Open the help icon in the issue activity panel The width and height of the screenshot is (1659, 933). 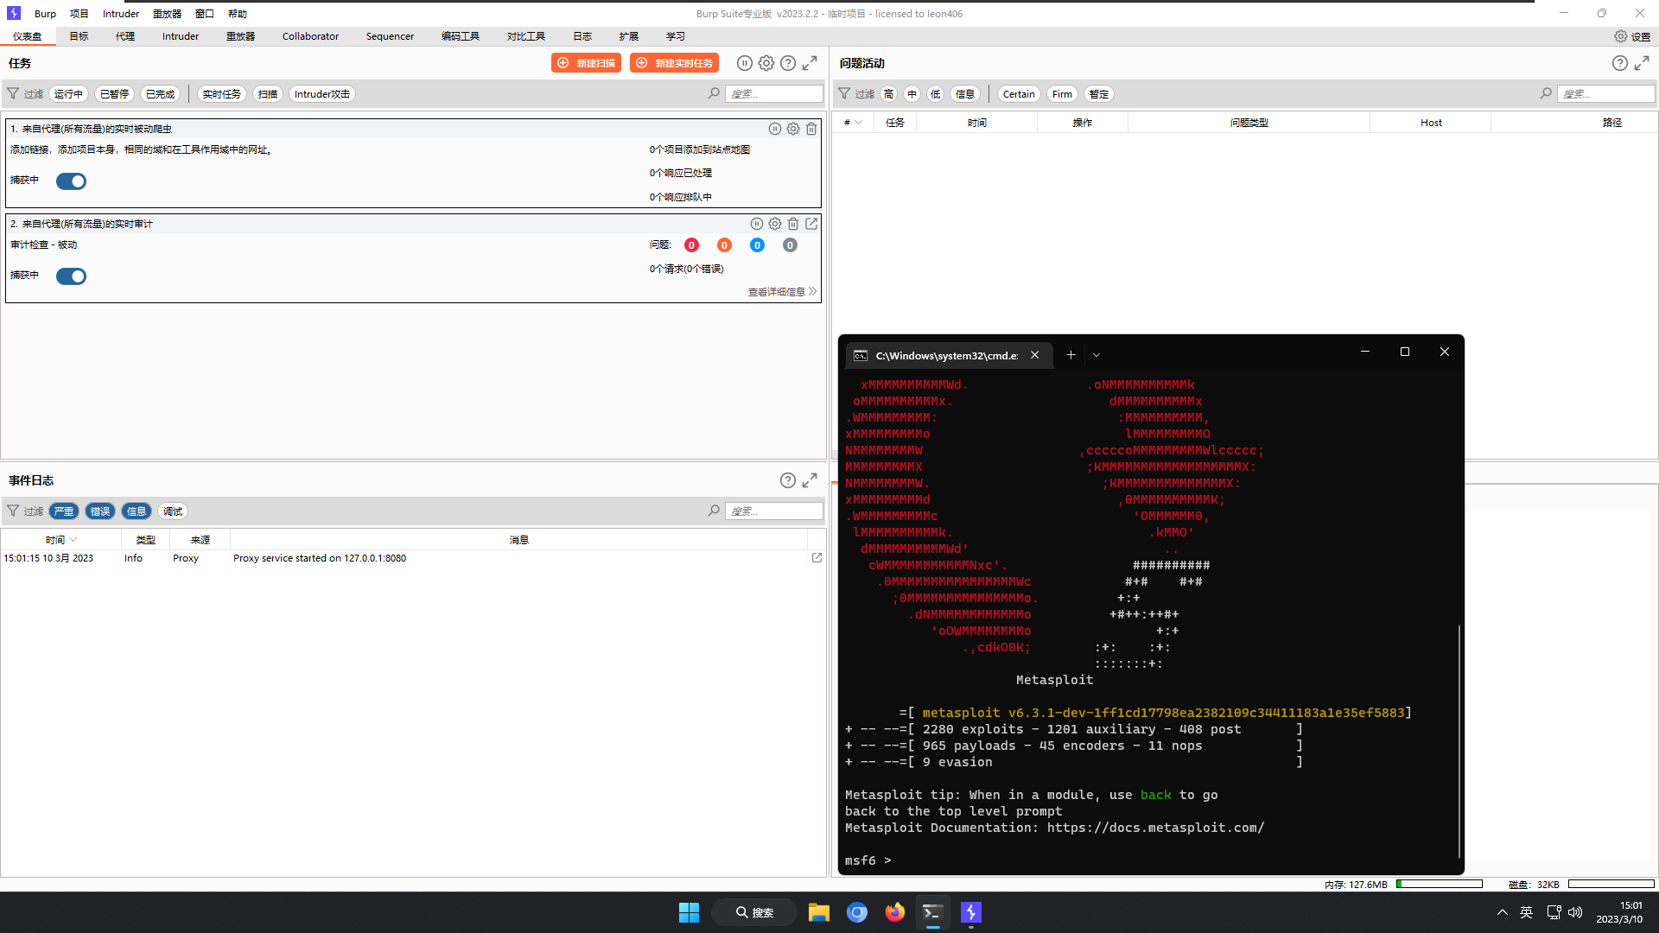(1619, 62)
